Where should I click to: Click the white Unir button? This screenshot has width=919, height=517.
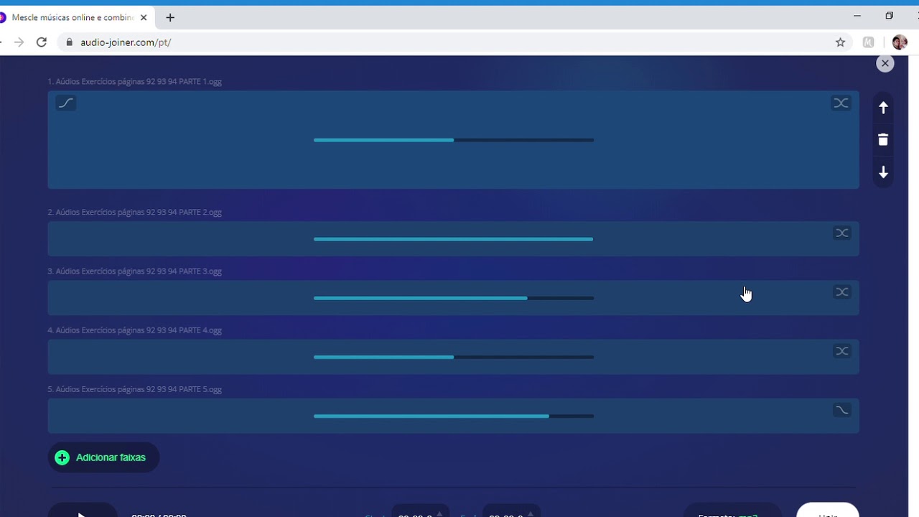point(828,511)
